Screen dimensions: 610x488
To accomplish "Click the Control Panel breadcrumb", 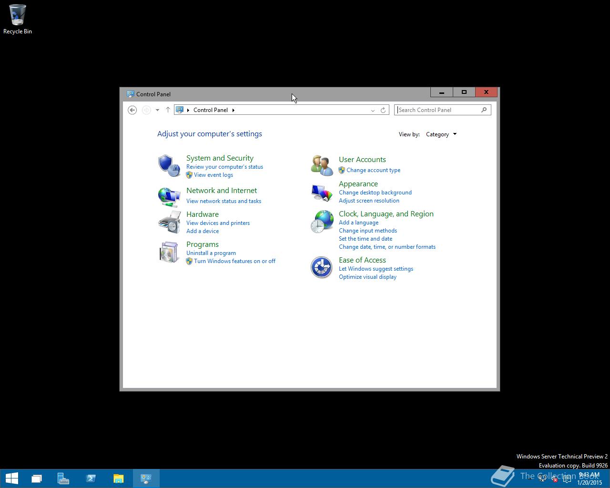I will click(x=211, y=110).
